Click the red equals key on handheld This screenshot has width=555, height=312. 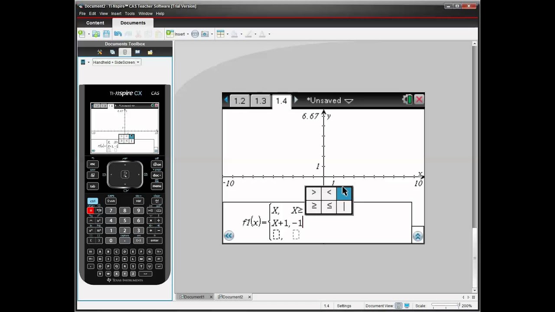(x=91, y=211)
